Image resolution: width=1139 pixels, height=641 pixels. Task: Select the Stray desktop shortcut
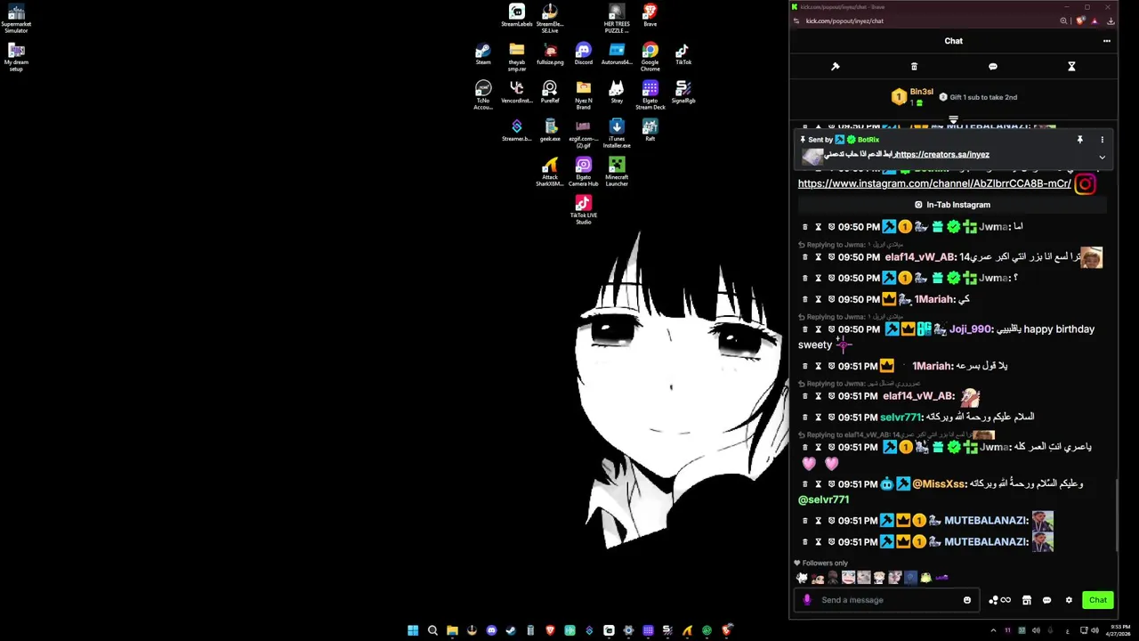(x=617, y=93)
